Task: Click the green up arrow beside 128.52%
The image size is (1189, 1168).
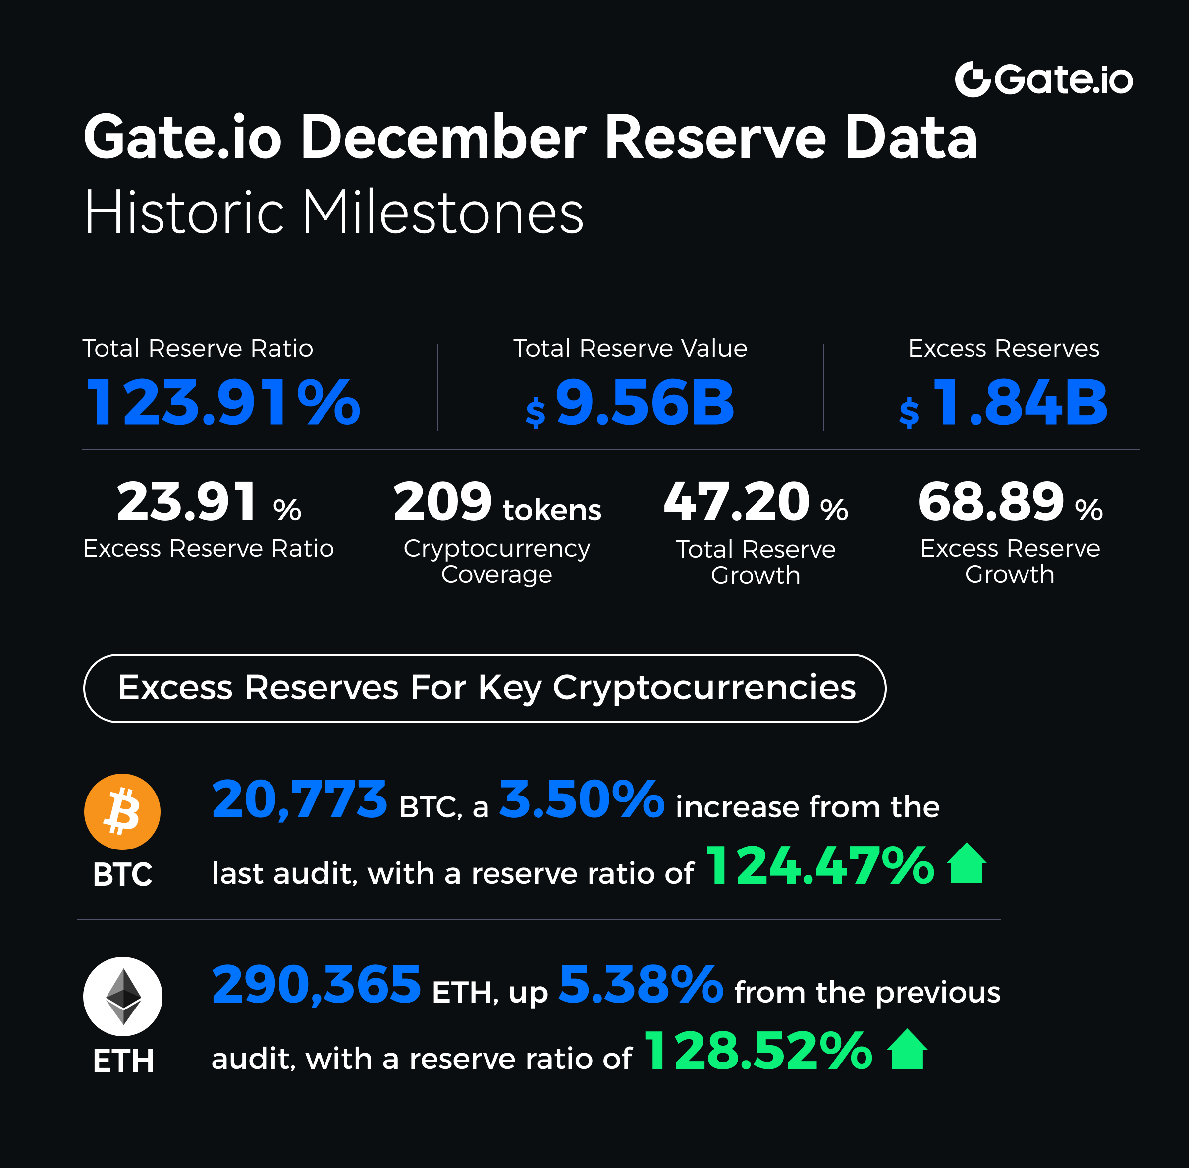Action: pyautogui.click(x=907, y=1049)
